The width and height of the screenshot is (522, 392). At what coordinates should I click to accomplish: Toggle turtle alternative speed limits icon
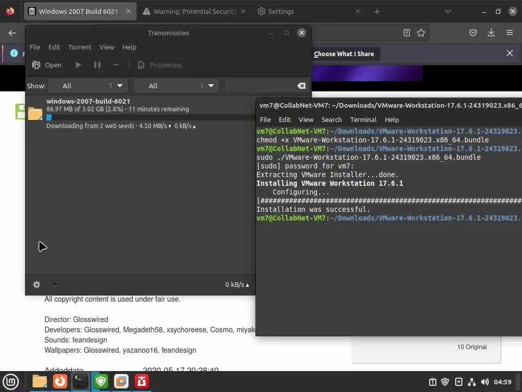pos(56,284)
